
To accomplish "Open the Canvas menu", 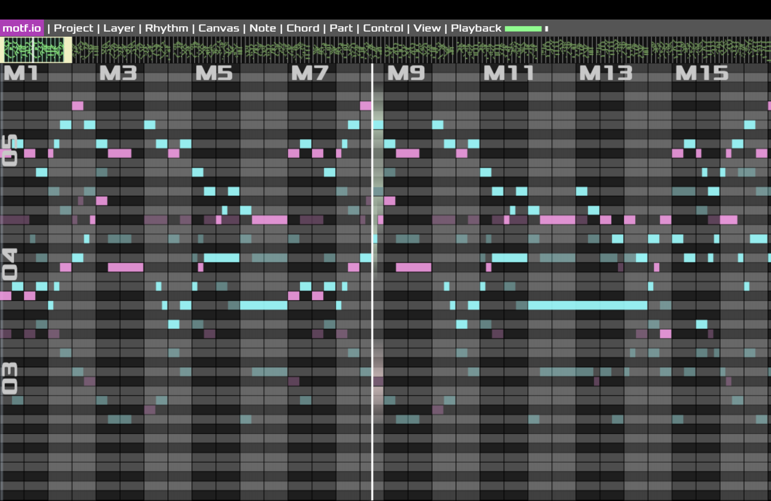I will coord(219,28).
